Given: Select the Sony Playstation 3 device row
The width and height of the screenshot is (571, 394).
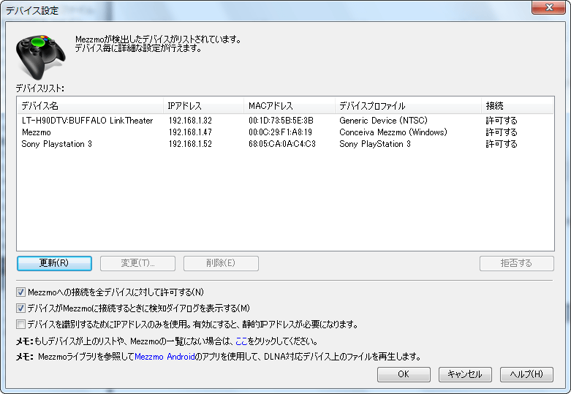Looking at the screenshot, I should point(285,144).
